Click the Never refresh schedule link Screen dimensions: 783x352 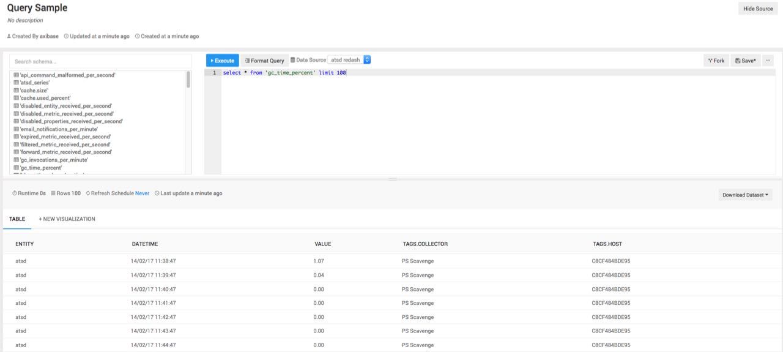(x=142, y=193)
